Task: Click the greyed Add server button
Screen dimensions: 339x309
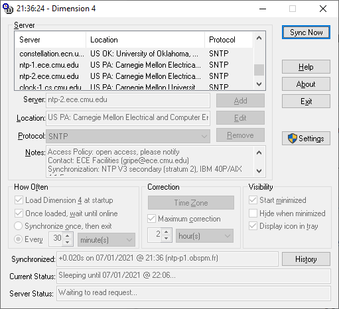Action: pyautogui.click(x=240, y=101)
